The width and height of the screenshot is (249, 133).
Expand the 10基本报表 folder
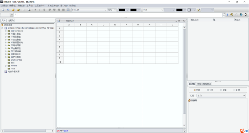pyautogui.click(x=5, y=34)
